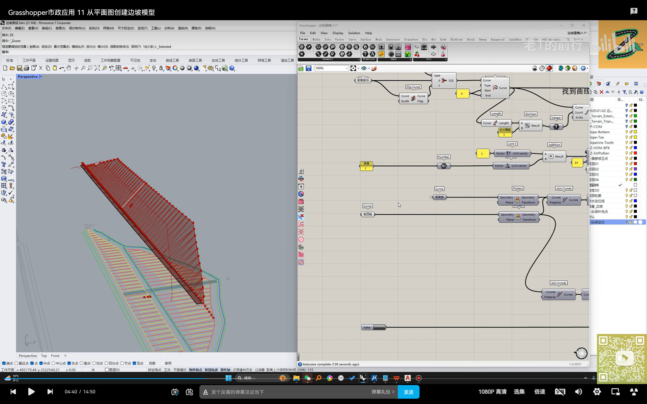Viewport: 647px width, 404px height.
Task: Toggle the 最近点 osnap checkbox
Action: pyautogui.click(x=17, y=363)
